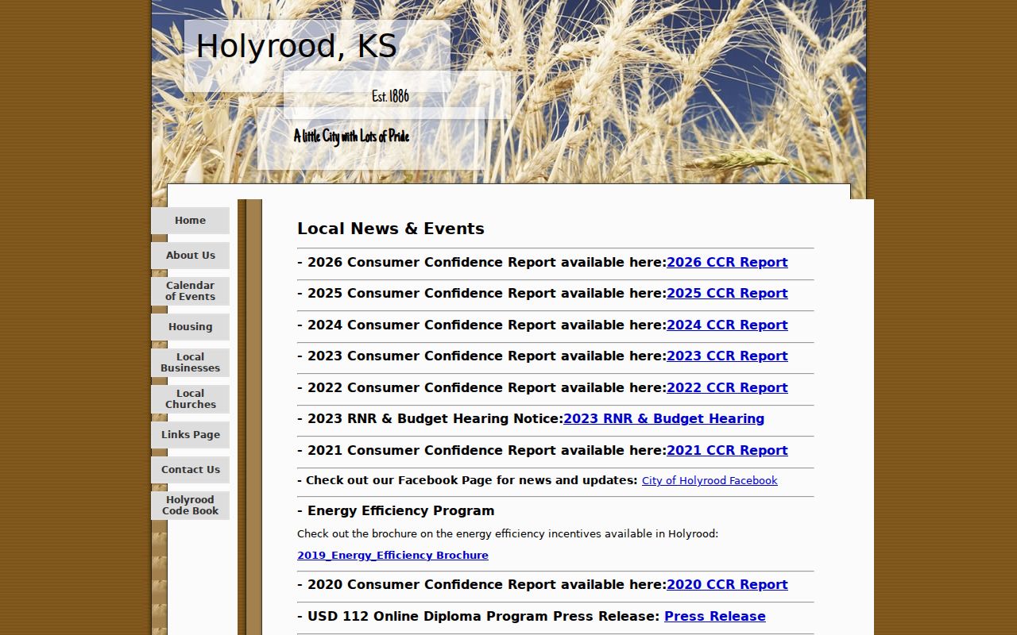
Task: Click the Local News & Events heading
Action: (x=391, y=229)
